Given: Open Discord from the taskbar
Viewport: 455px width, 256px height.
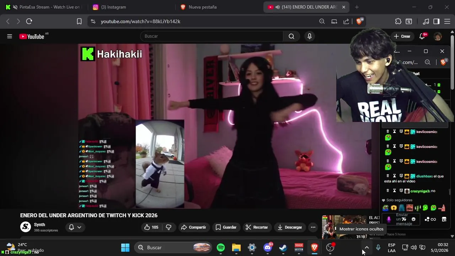Looking at the screenshot, I should tap(268, 247).
